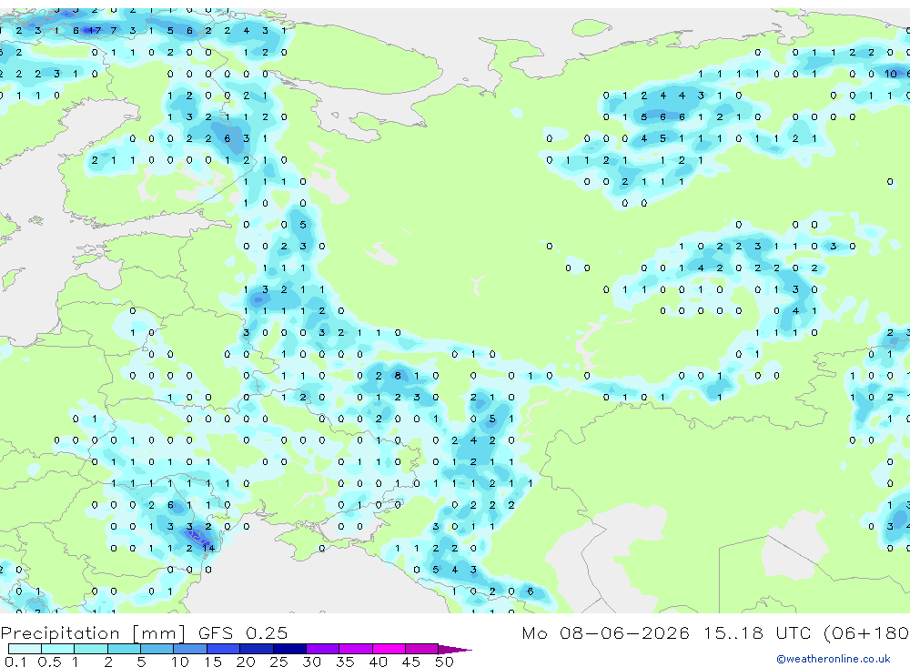This screenshot has width=910, height=667.
Task: Click the "50" legend scale label
Action: click(444, 662)
